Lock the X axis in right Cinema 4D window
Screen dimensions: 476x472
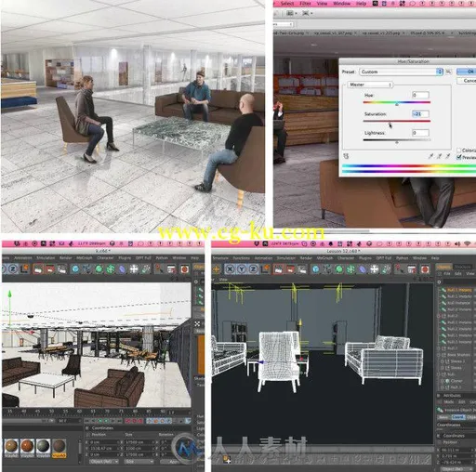click(230, 269)
